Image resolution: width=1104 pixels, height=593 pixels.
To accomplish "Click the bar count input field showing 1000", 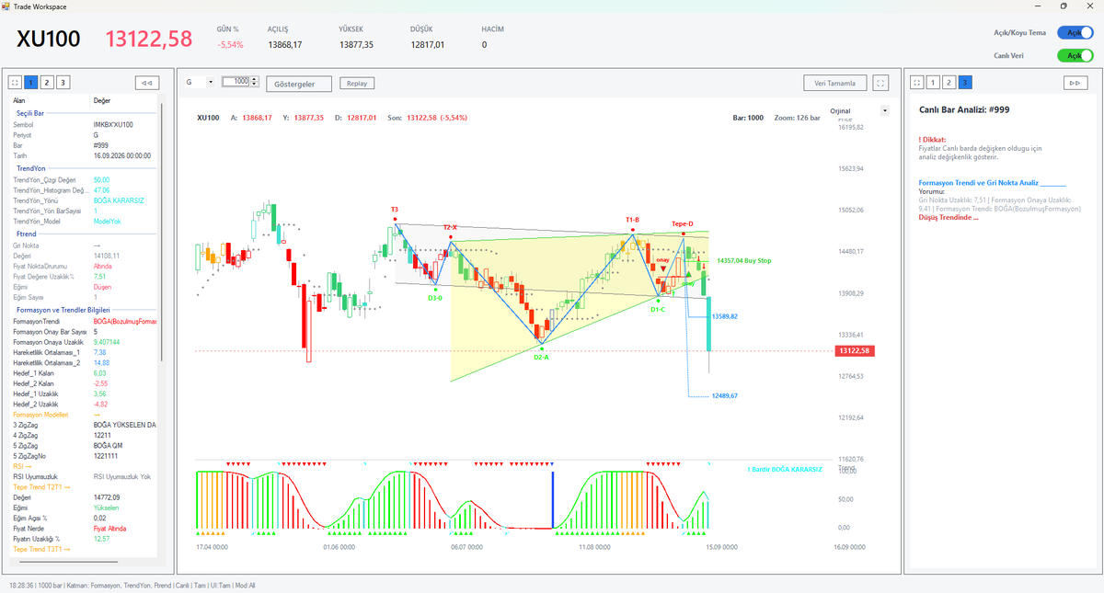I will 236,82.
